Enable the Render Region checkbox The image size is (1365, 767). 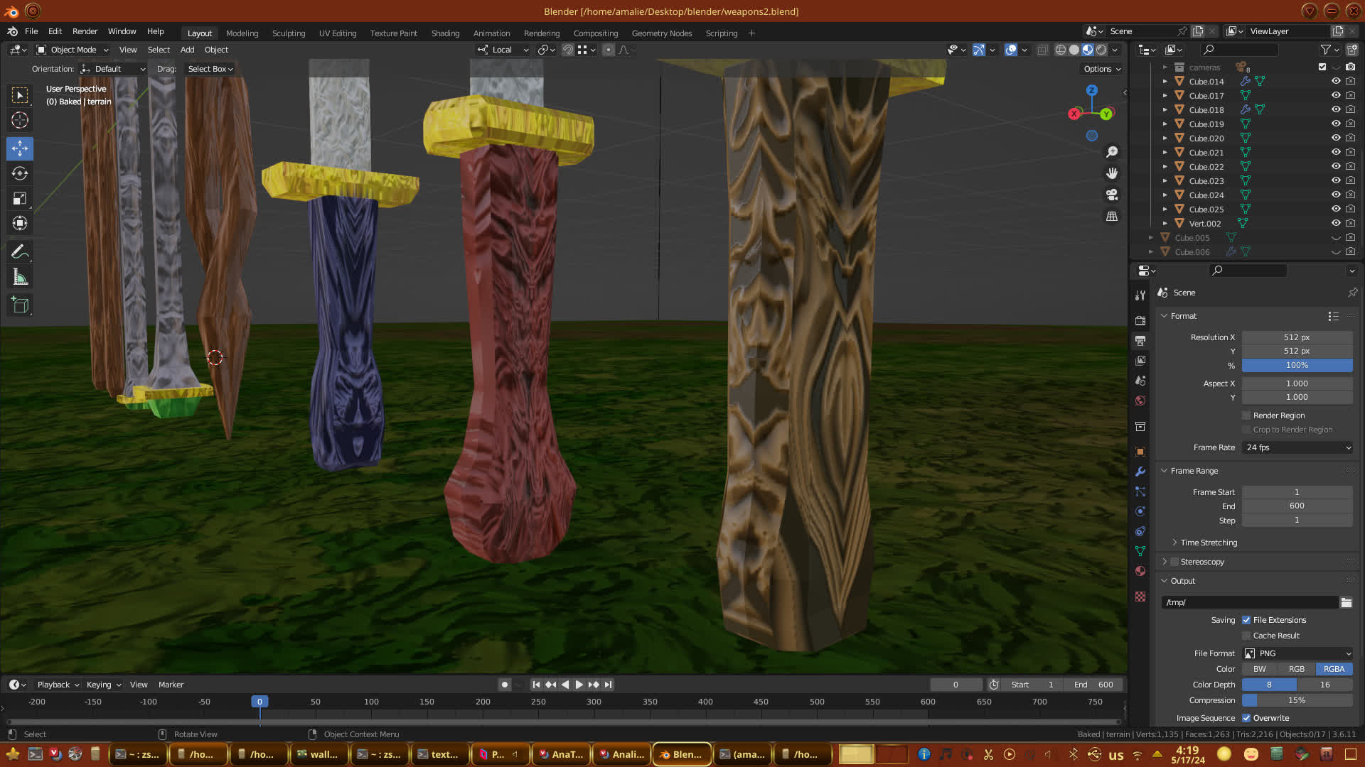1246,415
